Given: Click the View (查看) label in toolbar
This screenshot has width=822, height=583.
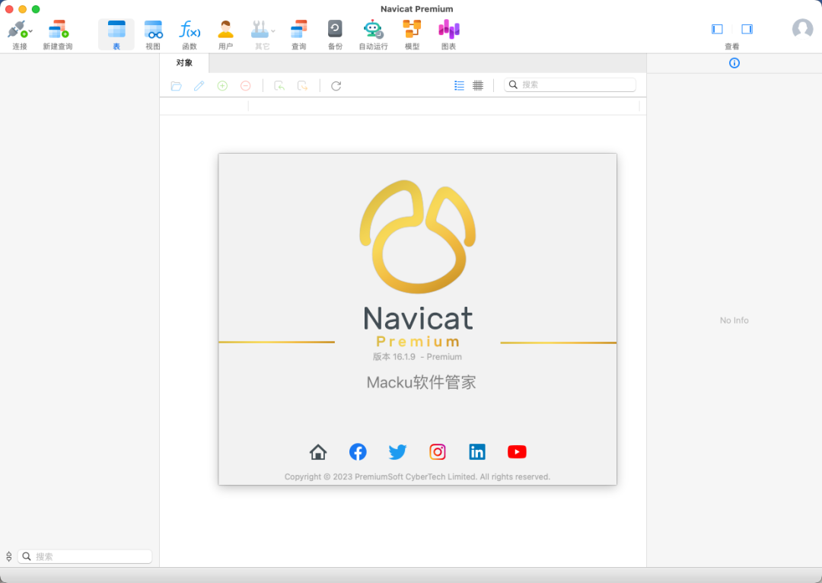Looking at the screenshot, I should [x=732, y=46].
